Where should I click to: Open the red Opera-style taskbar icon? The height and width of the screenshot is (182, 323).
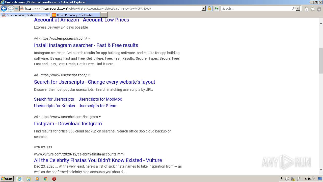point(54,179)
